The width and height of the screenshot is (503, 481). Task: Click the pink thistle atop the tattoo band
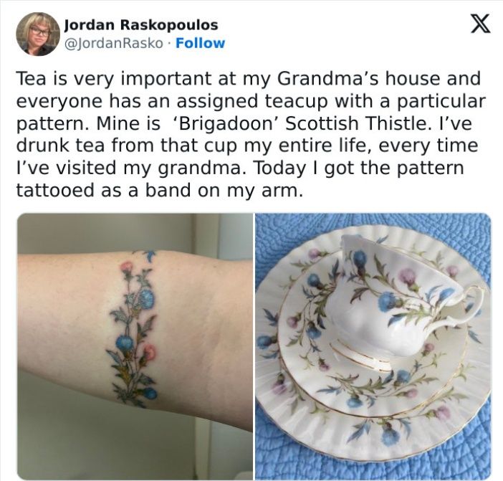(x=126, y=267)
